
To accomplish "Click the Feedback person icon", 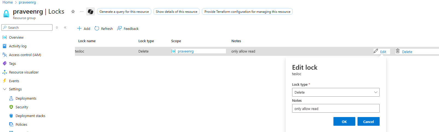I will (x=120, y=28).
